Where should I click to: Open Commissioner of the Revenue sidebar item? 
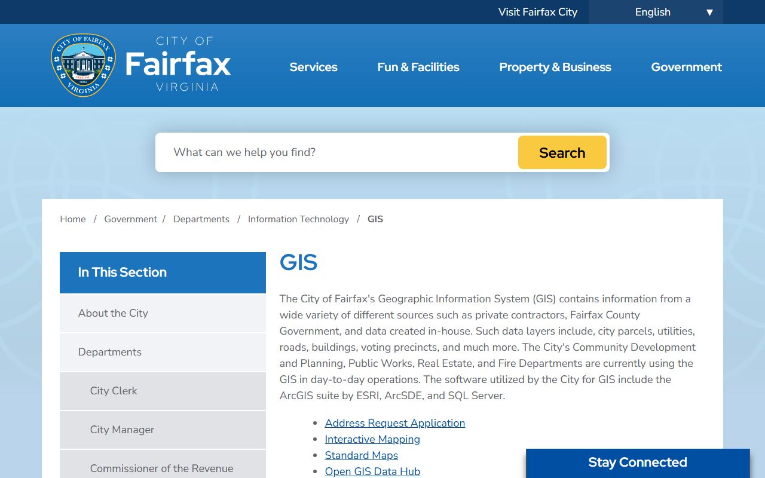coord(163,464)
